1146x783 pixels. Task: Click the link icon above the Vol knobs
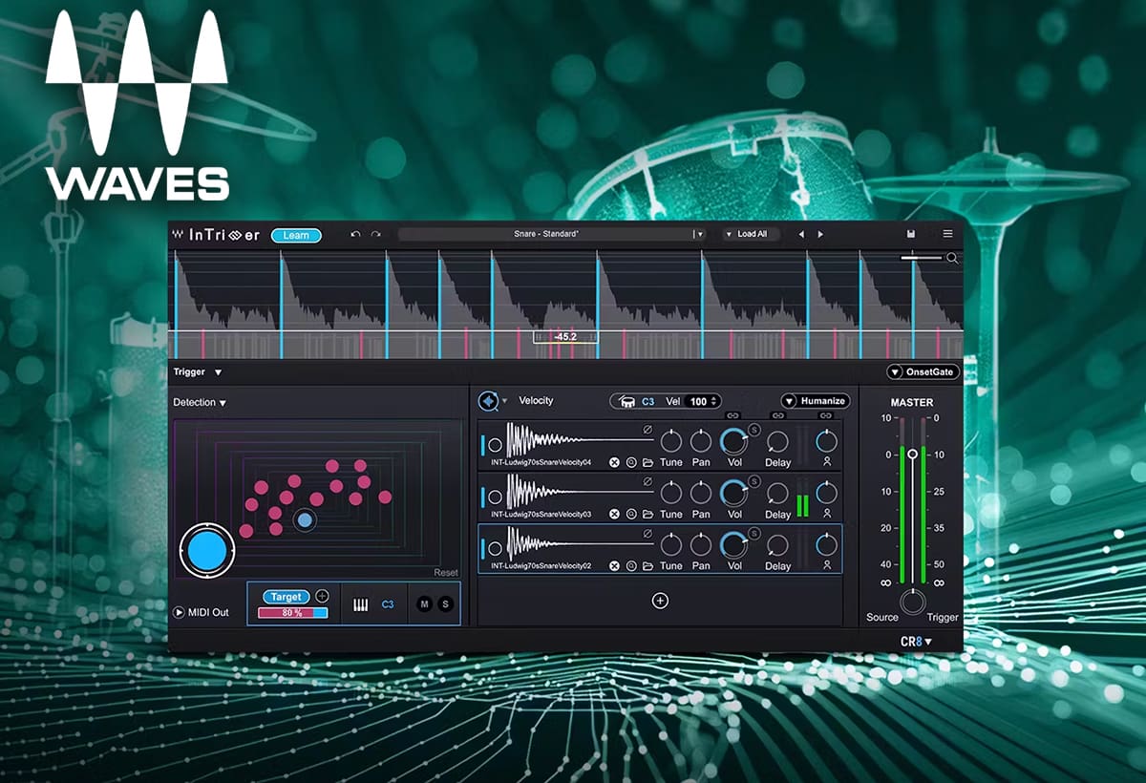coord(733,416)
